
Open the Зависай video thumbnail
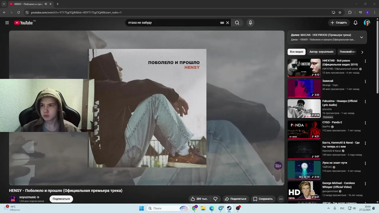(x=304, y=88)
